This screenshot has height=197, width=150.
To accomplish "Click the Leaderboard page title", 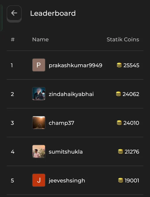I will click(53, 13).
